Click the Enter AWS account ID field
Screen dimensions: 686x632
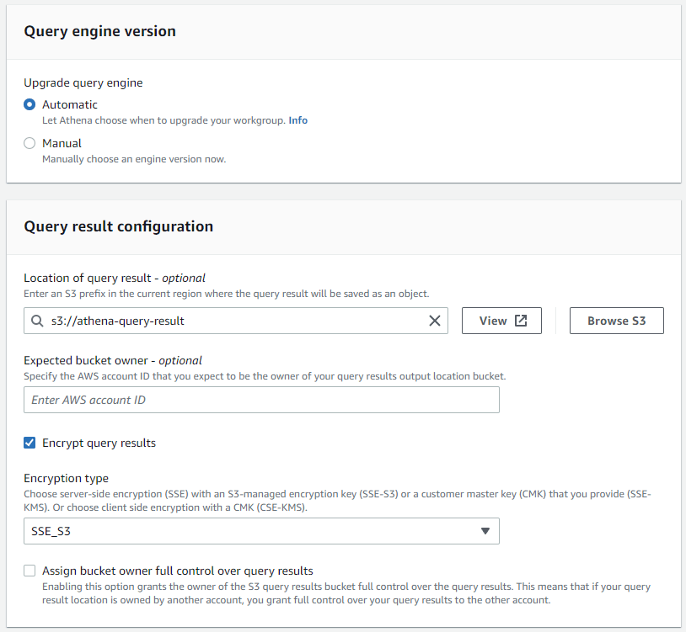pos(260,400)
